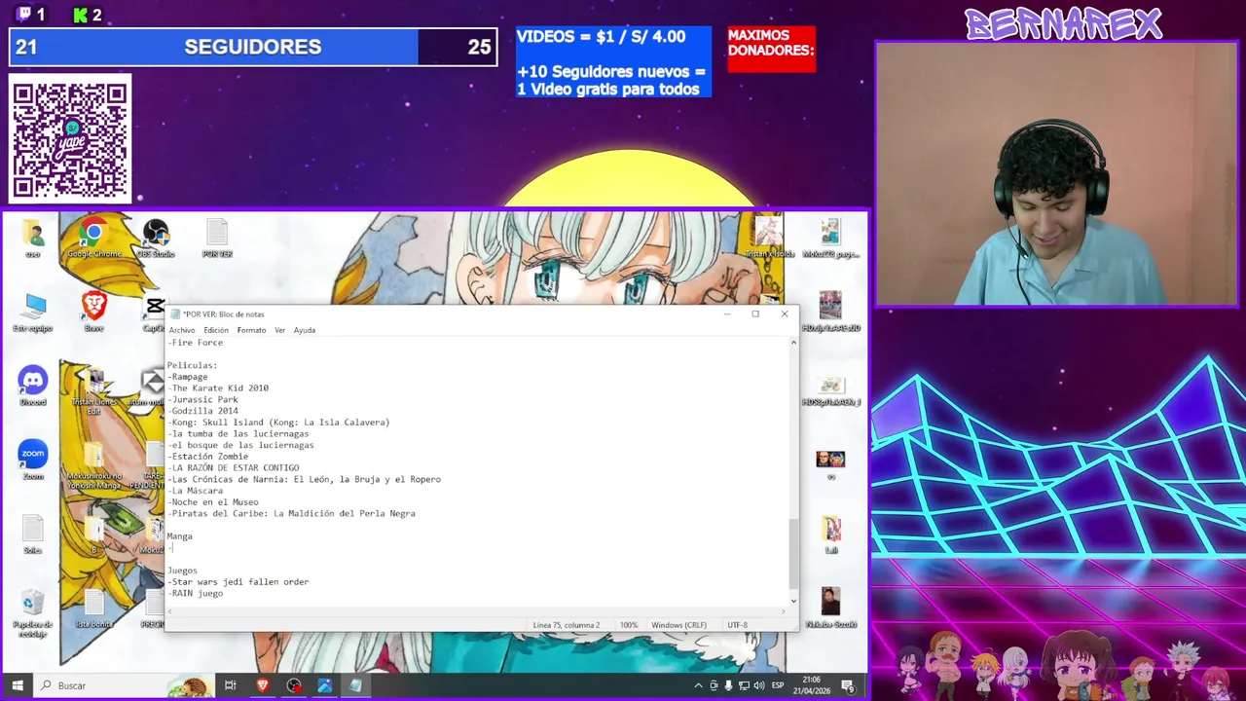Click Notepad's scroll down arrow

coord(793,601)
